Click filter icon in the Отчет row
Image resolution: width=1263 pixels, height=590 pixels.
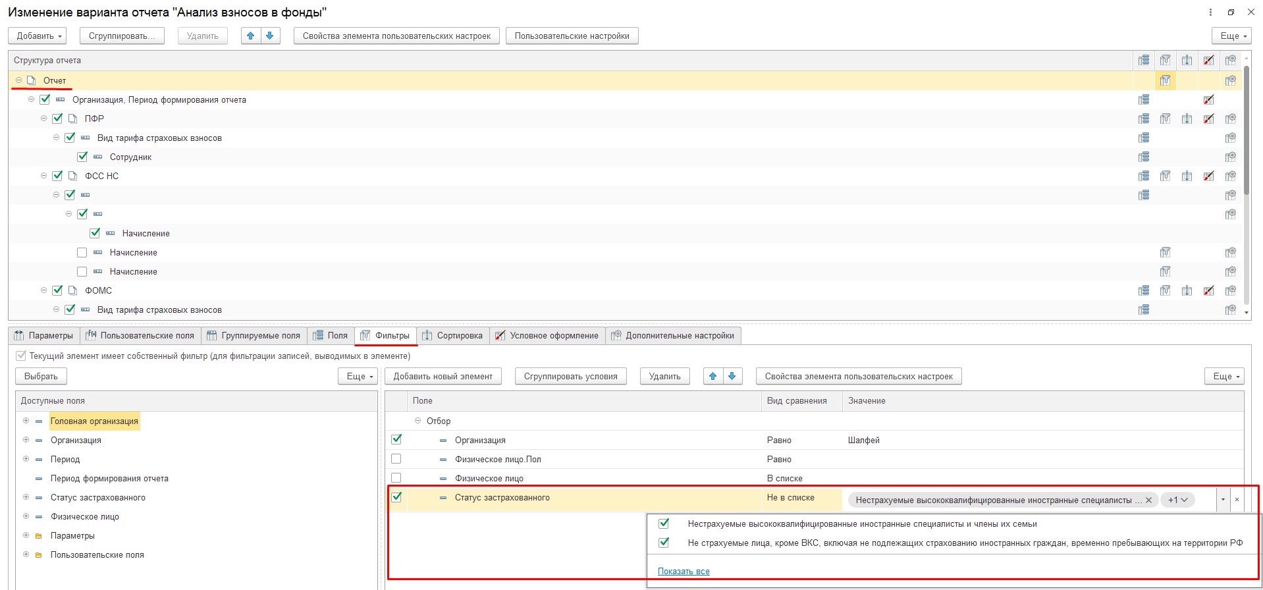[x=1165, y=80]
